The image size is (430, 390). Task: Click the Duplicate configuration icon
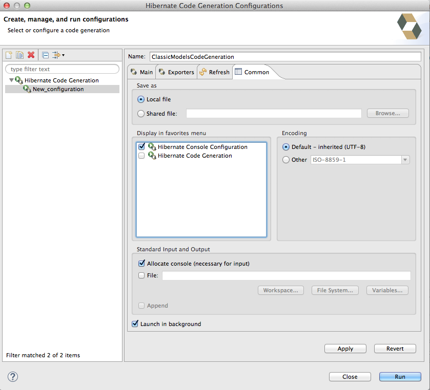[x=20, y=55]
